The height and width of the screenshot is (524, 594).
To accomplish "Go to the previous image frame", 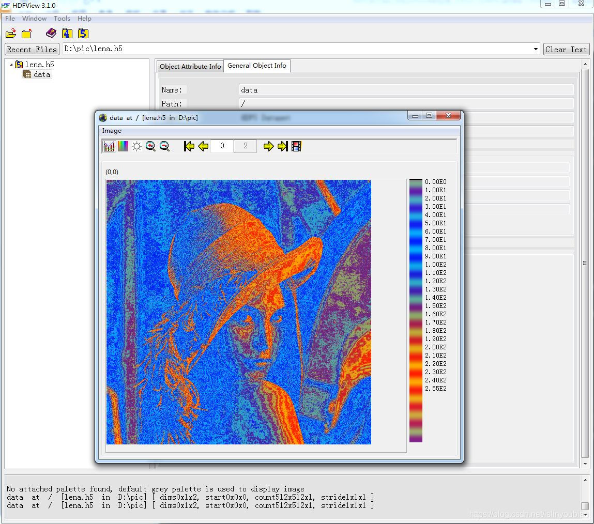I will (x=204, y=146).
